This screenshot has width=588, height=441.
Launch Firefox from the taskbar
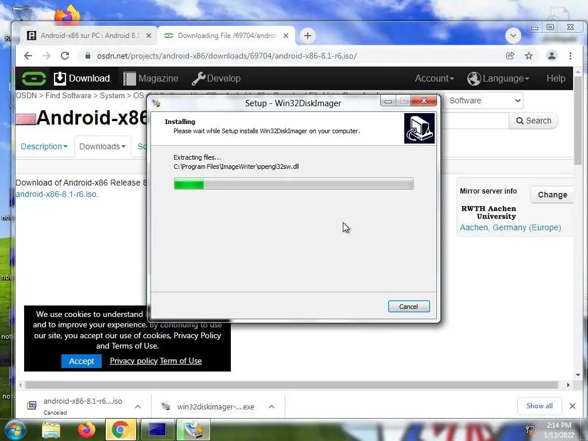click(87, 430)
